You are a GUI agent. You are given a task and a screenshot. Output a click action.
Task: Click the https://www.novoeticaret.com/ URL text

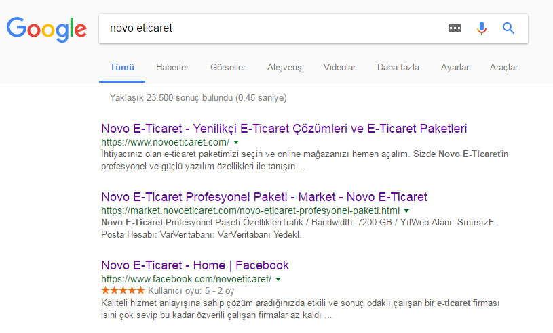pos(166,142)
